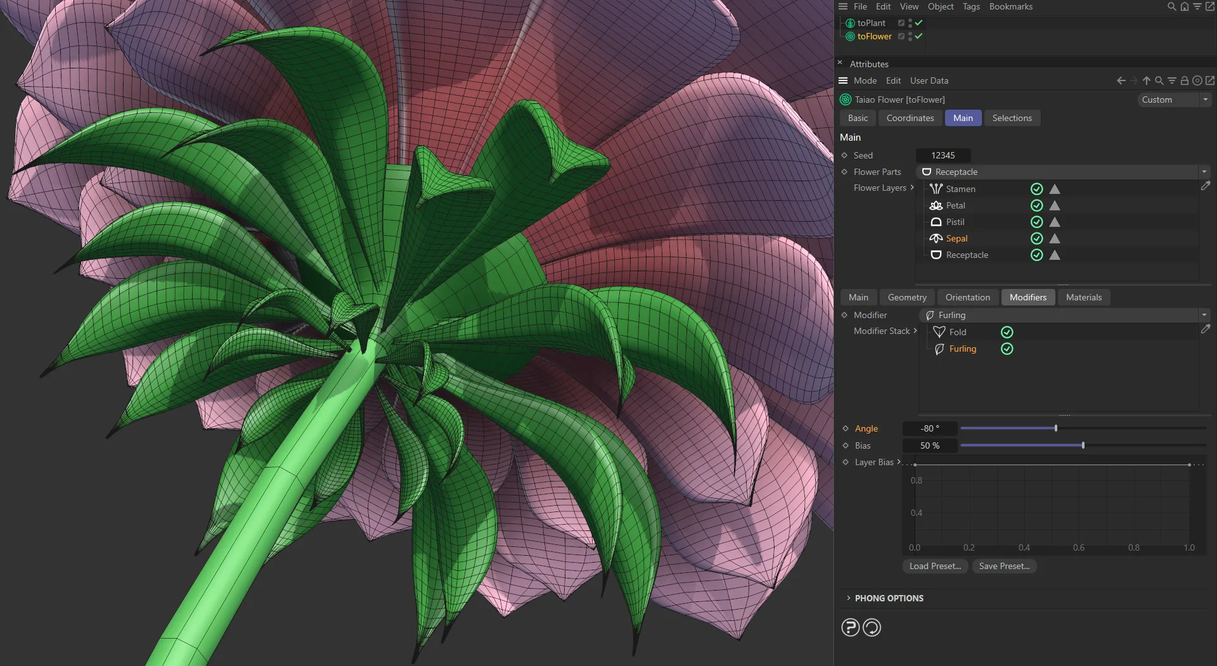Select the Stamen flower layer icon

coord(936,188)
